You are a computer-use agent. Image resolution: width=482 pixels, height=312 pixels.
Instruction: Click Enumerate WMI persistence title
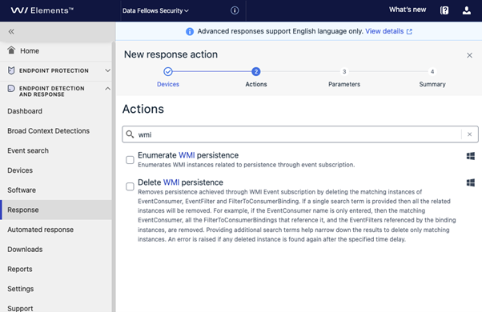(188, 155)
